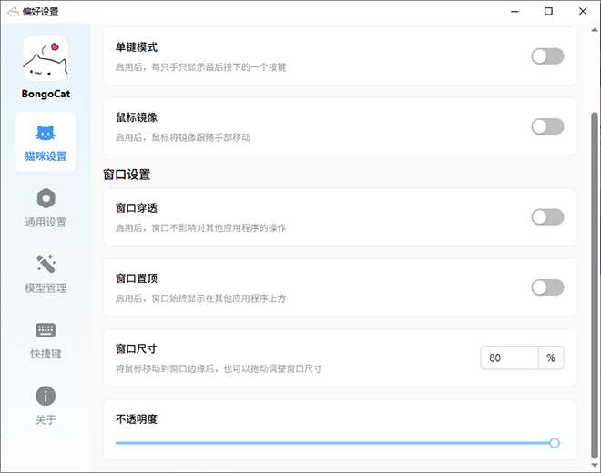
Task: Open the 快捷键 keyboard icon
Action: pos(46,330)
